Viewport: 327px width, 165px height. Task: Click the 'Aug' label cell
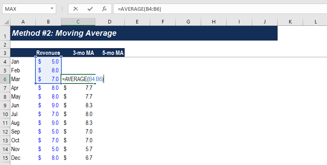(23, 123)
